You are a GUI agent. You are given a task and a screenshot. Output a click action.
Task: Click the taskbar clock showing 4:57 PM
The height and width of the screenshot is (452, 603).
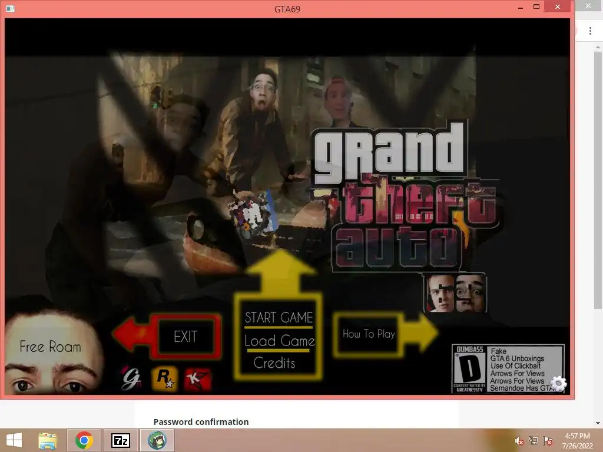(x=577, y=441)
